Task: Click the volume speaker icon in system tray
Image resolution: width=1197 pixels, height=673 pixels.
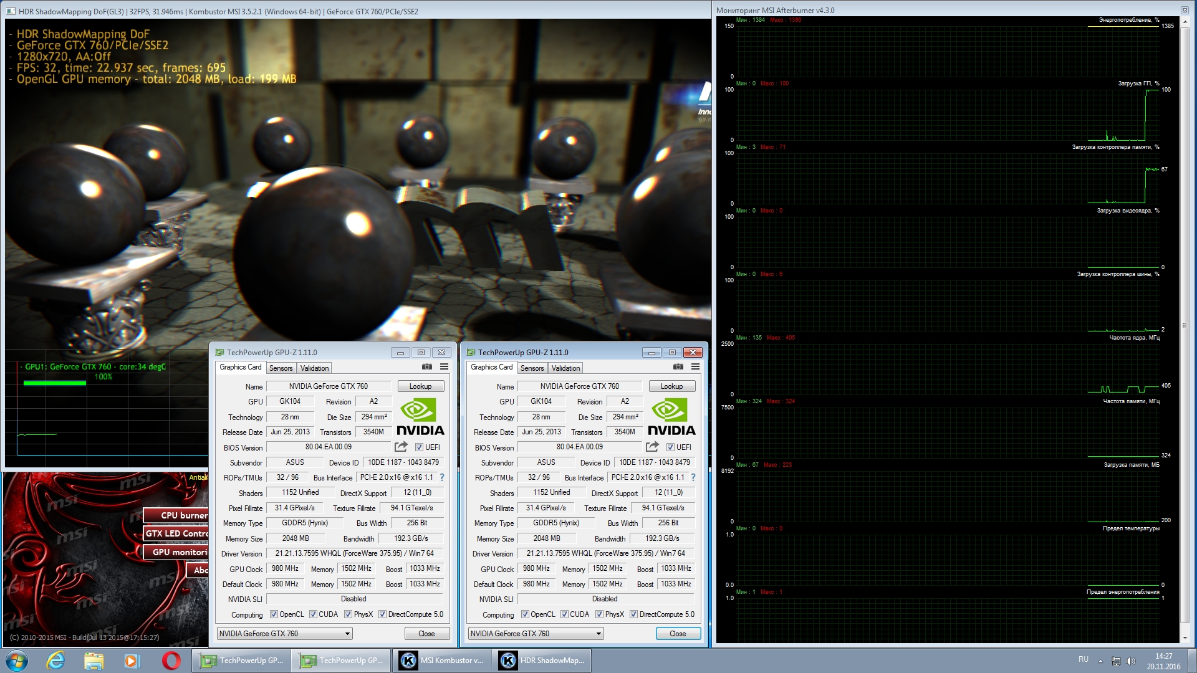Action: point(1131,661)
